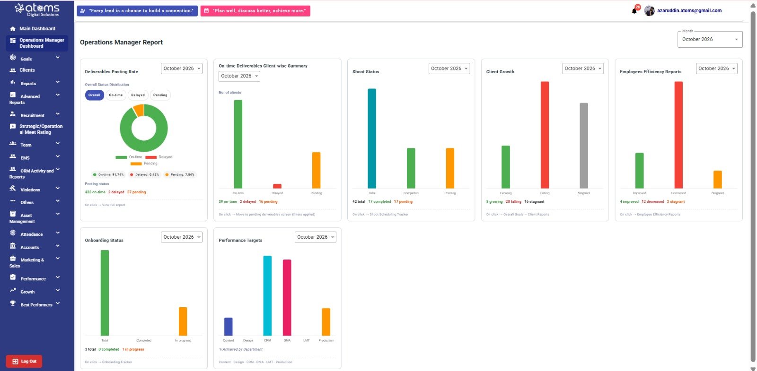
Task: Open Shoot Status month dropdown
Action: point(449,69)
